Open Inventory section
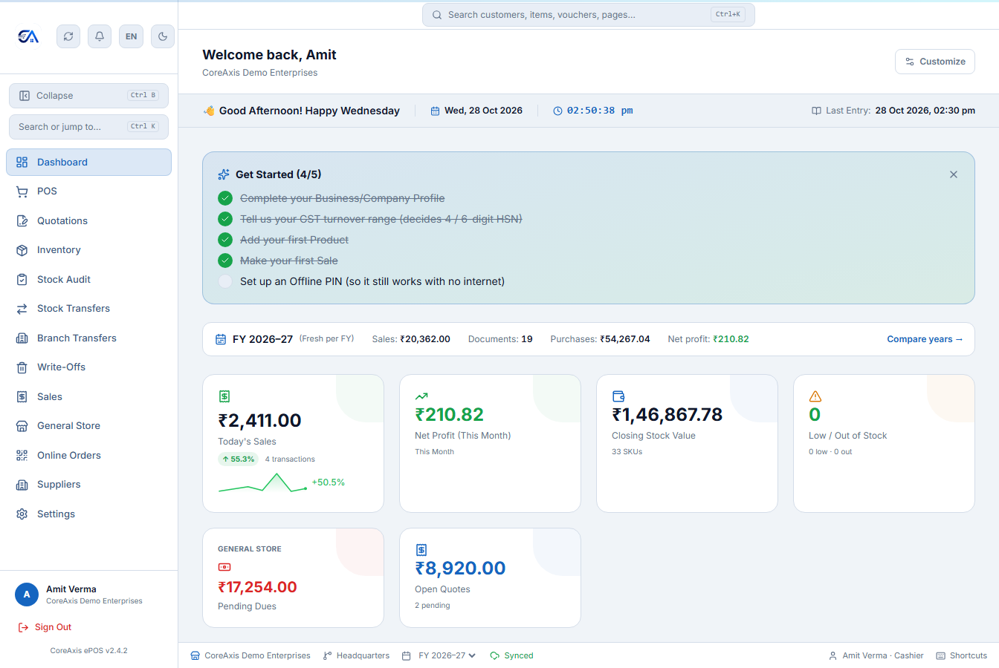 click(x=88, y=250)
